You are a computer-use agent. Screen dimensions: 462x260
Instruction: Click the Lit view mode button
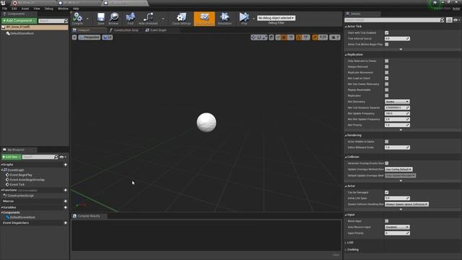[108, 37]
